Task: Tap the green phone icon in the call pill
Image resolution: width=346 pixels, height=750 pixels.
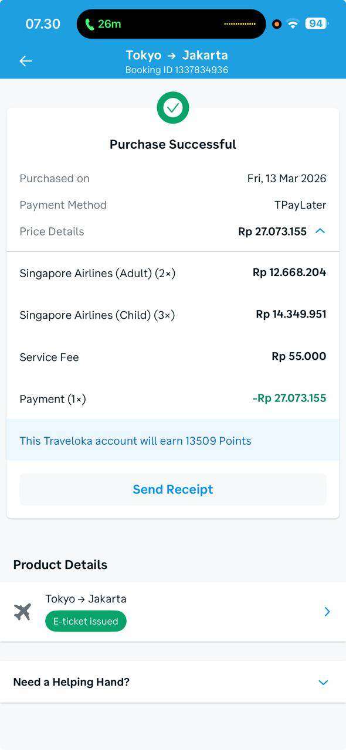Action: click(89, 24)
